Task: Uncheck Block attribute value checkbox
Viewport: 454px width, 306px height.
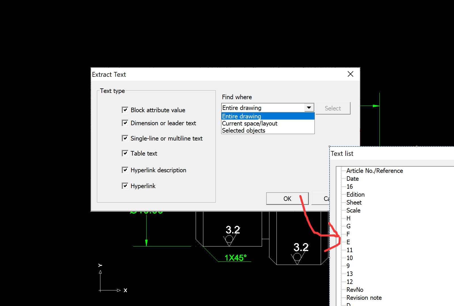Action: point(125,110)
